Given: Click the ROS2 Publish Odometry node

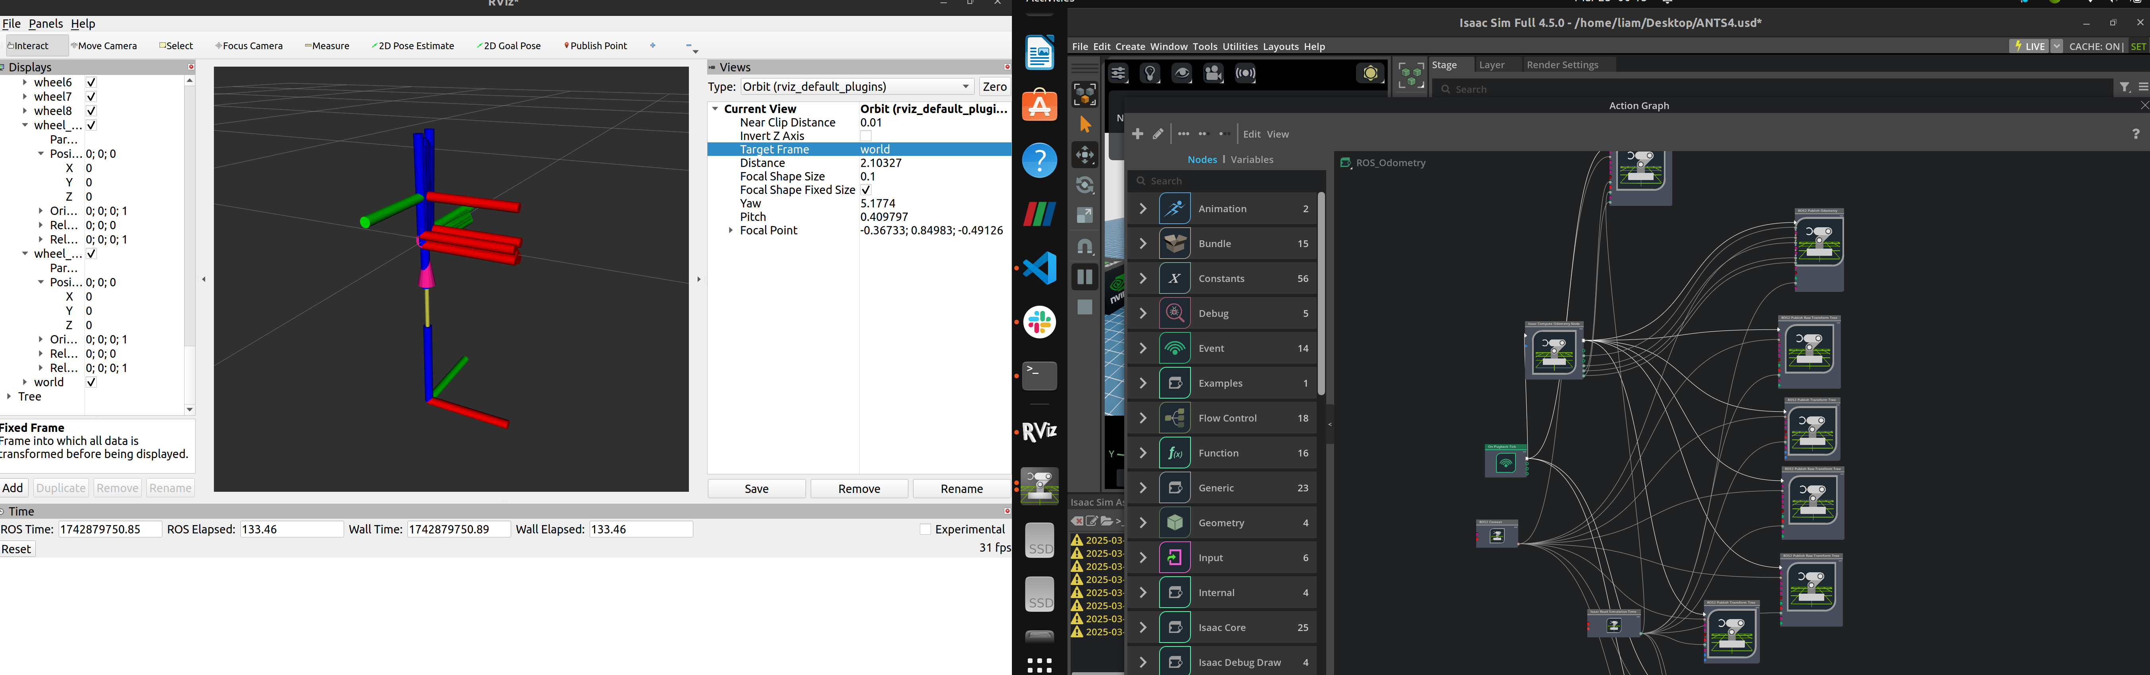Looking at the screenshot, I should click(1819, 249).
